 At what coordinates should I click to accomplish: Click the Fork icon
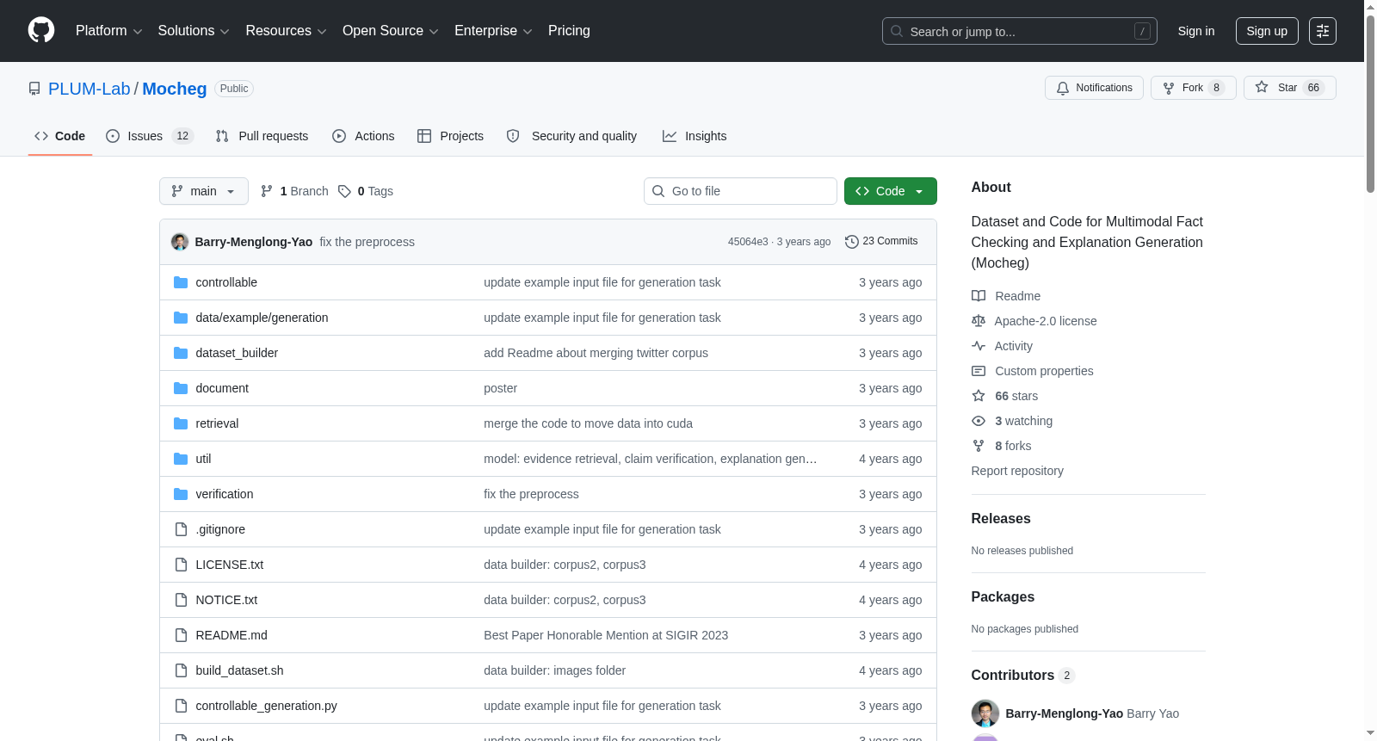(1169, 88)
